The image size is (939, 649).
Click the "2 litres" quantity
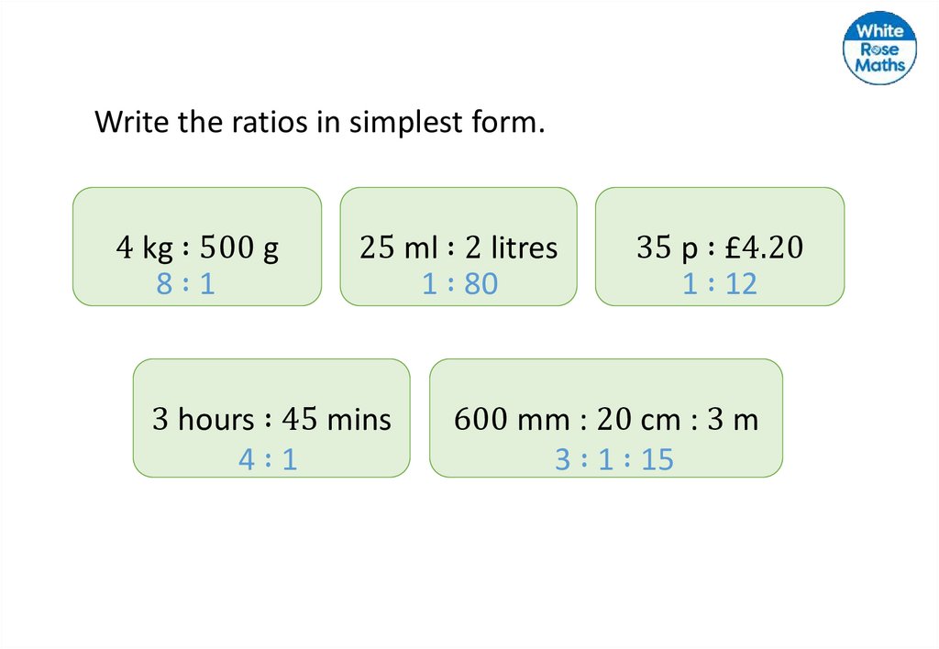tap(510, 248)
